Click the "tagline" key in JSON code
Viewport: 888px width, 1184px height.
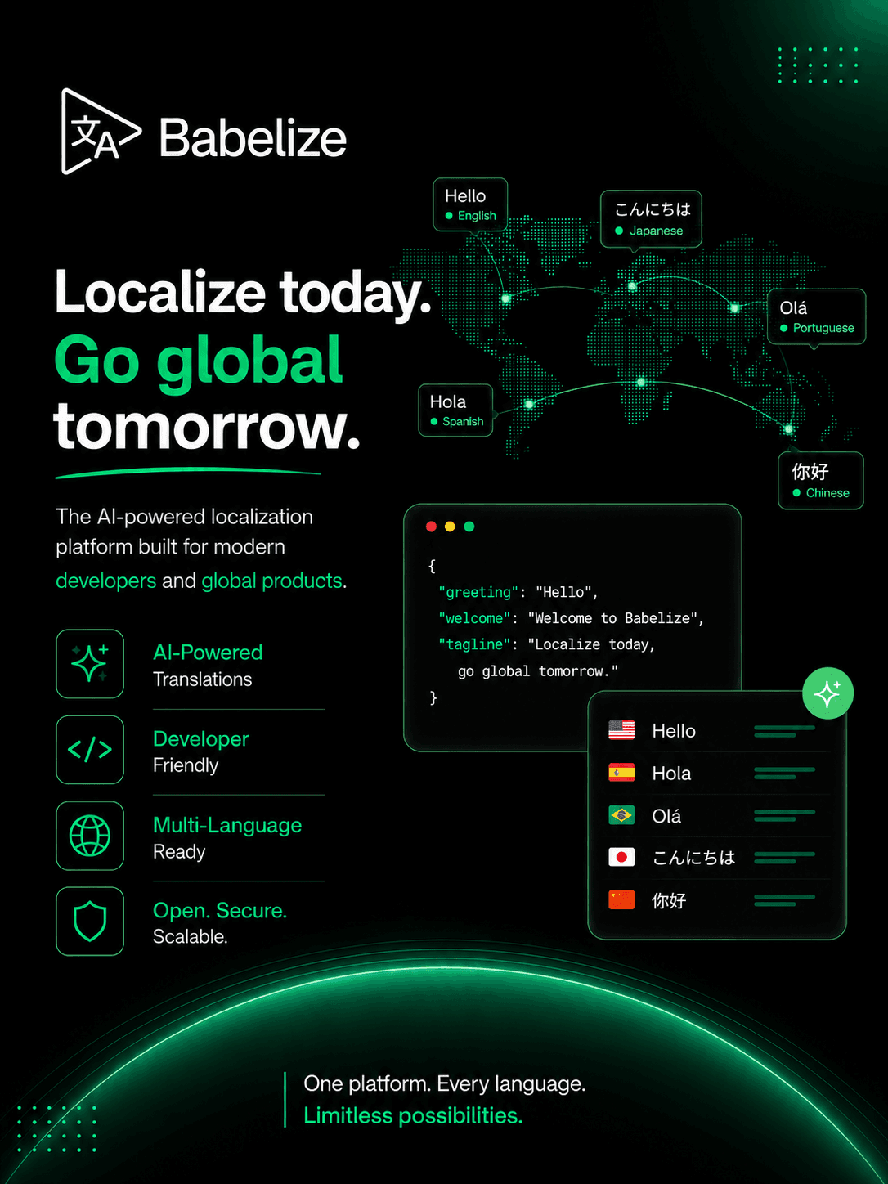point(474,644)
